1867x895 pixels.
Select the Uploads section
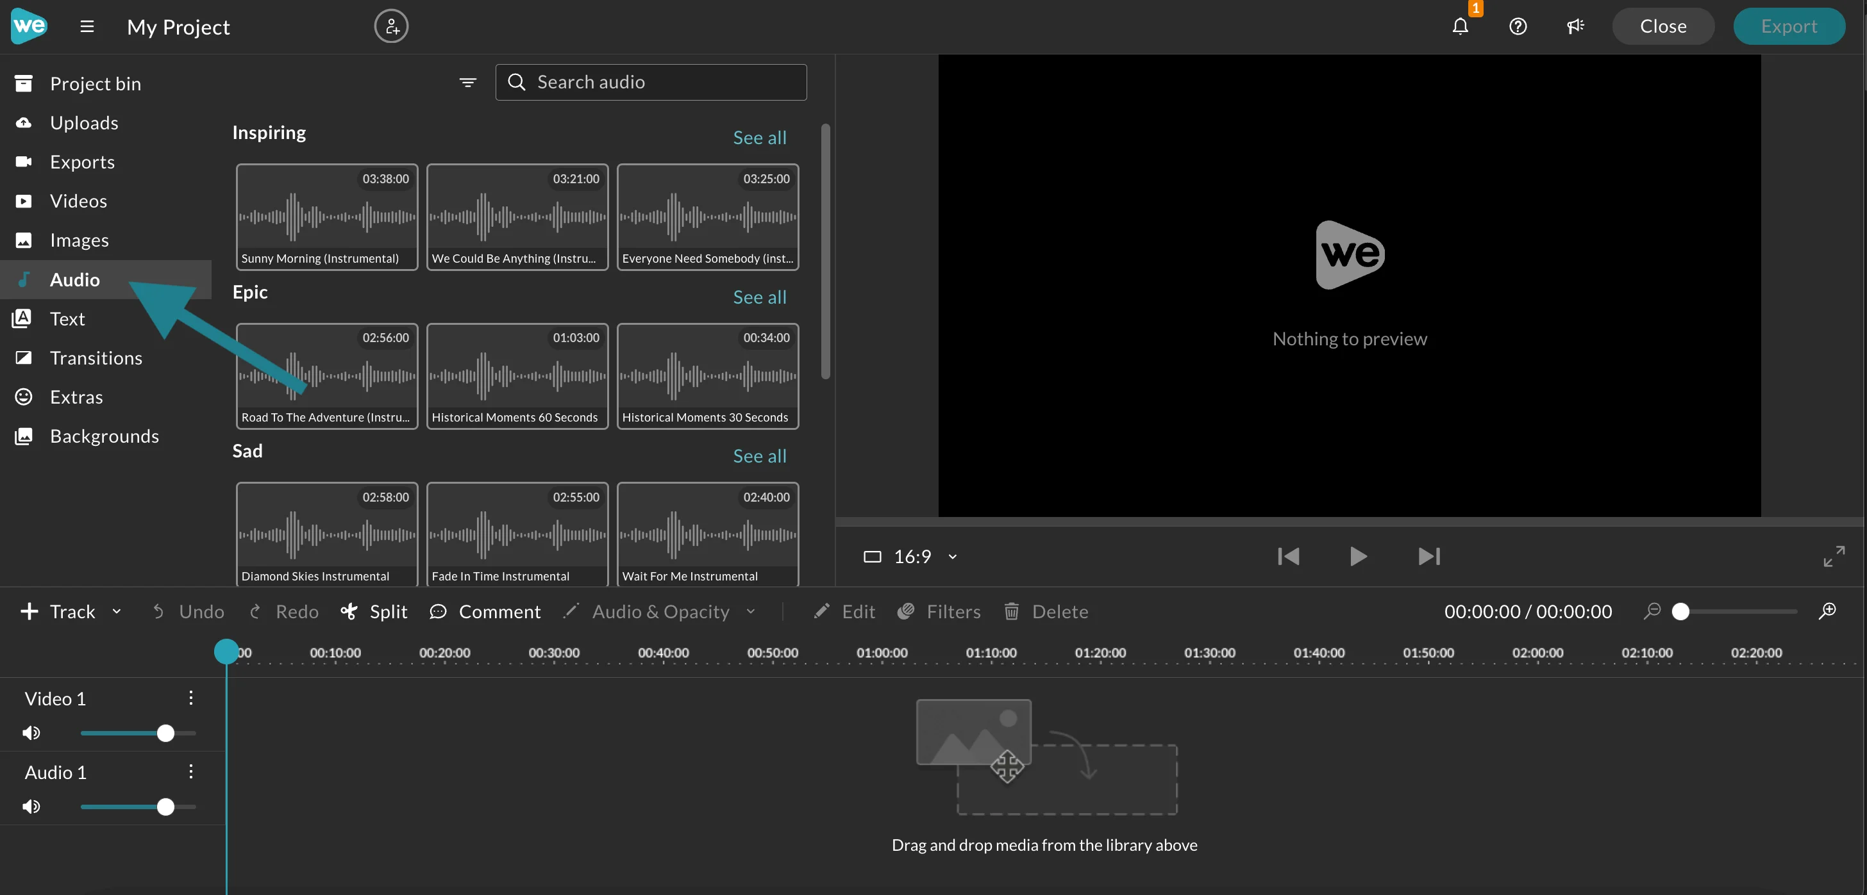(x=85, y=122)
